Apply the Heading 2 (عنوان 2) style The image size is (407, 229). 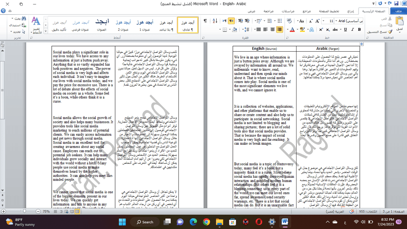tap(123, 25)
